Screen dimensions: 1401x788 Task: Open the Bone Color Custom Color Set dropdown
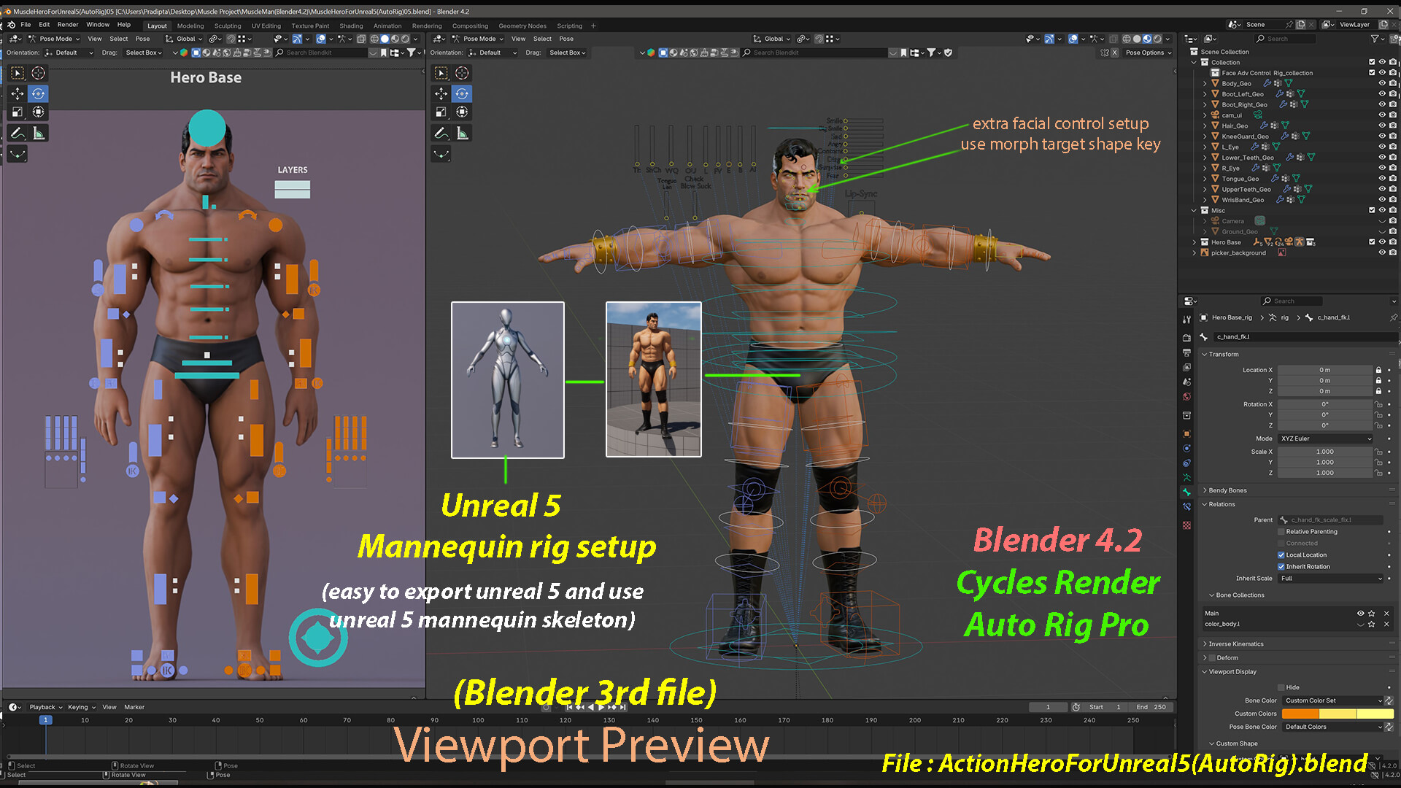[1332, 700]
